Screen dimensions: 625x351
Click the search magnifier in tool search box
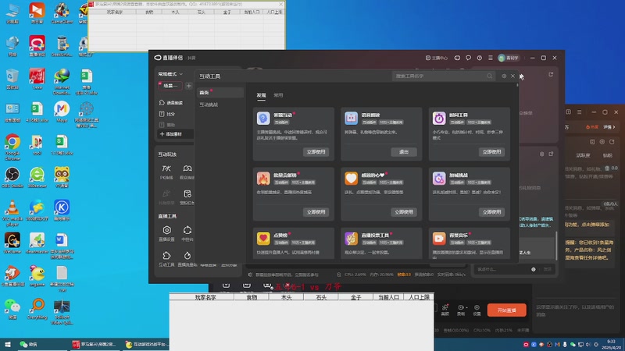coord(490,76)
